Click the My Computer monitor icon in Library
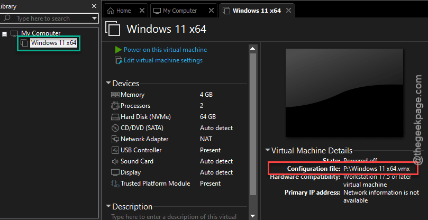Image resolution: width=428 pixels, height=220 pixels. tap(14, 33)
